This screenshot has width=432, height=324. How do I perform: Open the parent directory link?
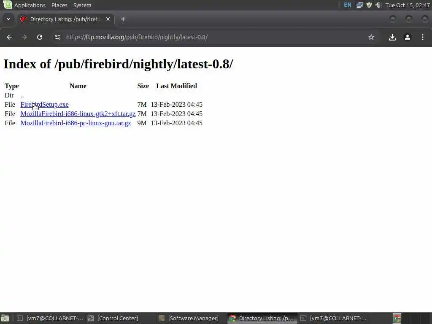click(x=22, y=95)
